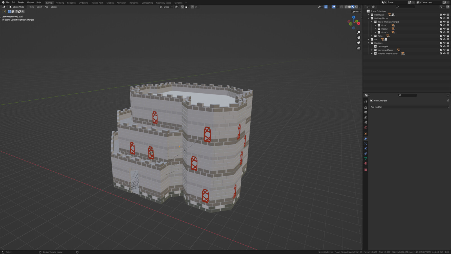Open the Physics properties tab
This screenshot has width=451, height=254.
[x=366, y=149]
